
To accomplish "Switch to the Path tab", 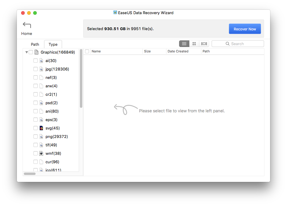I will click(x=35, y=44).
